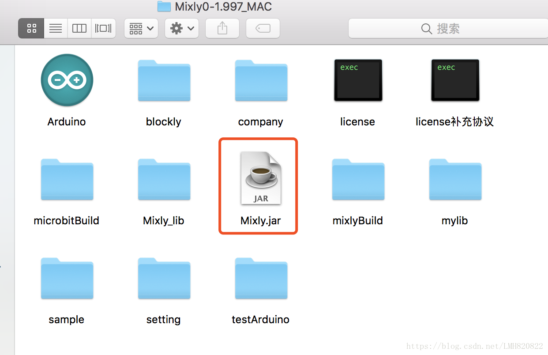The image size is (548, 355).
Task: Select the setting folder icon
Action: (x=164, y=279)
